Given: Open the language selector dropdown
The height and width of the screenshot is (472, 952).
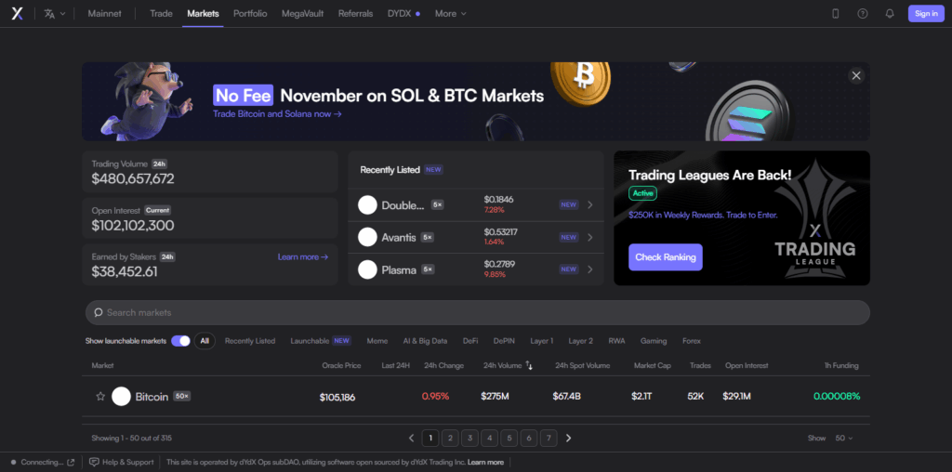Looking at the screenshot, I should click(55, 14).
